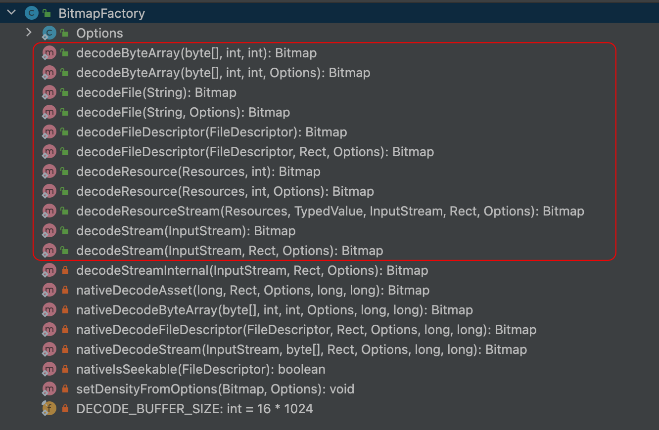Select decodeFileDescriptor(FileDescriptor, Rect, Options) entry
659x430 pixels.
tap(255, 151)
